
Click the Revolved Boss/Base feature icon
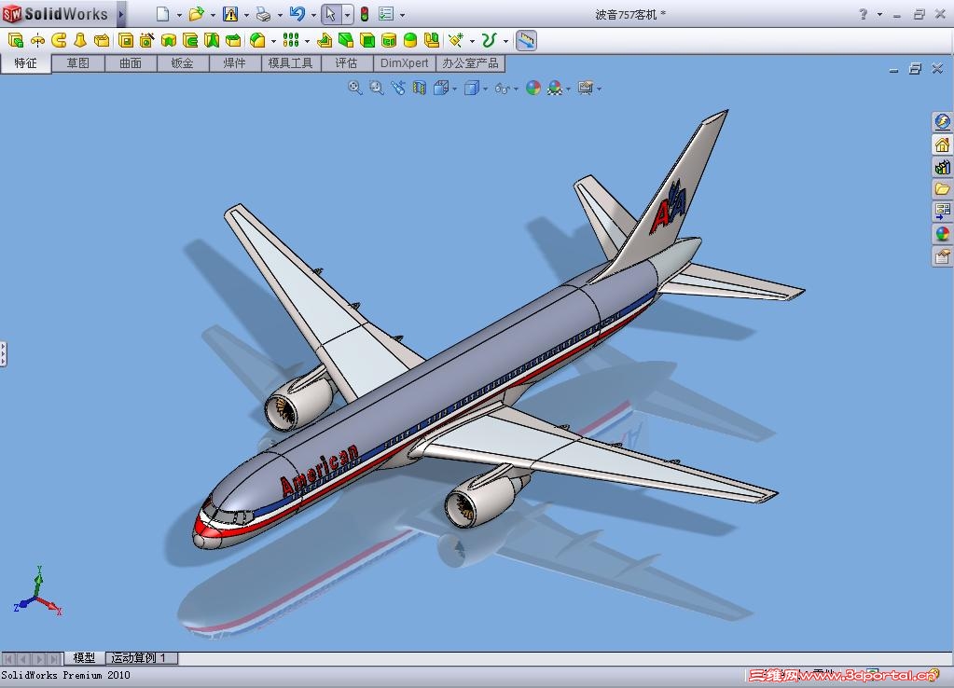[37, 41]
